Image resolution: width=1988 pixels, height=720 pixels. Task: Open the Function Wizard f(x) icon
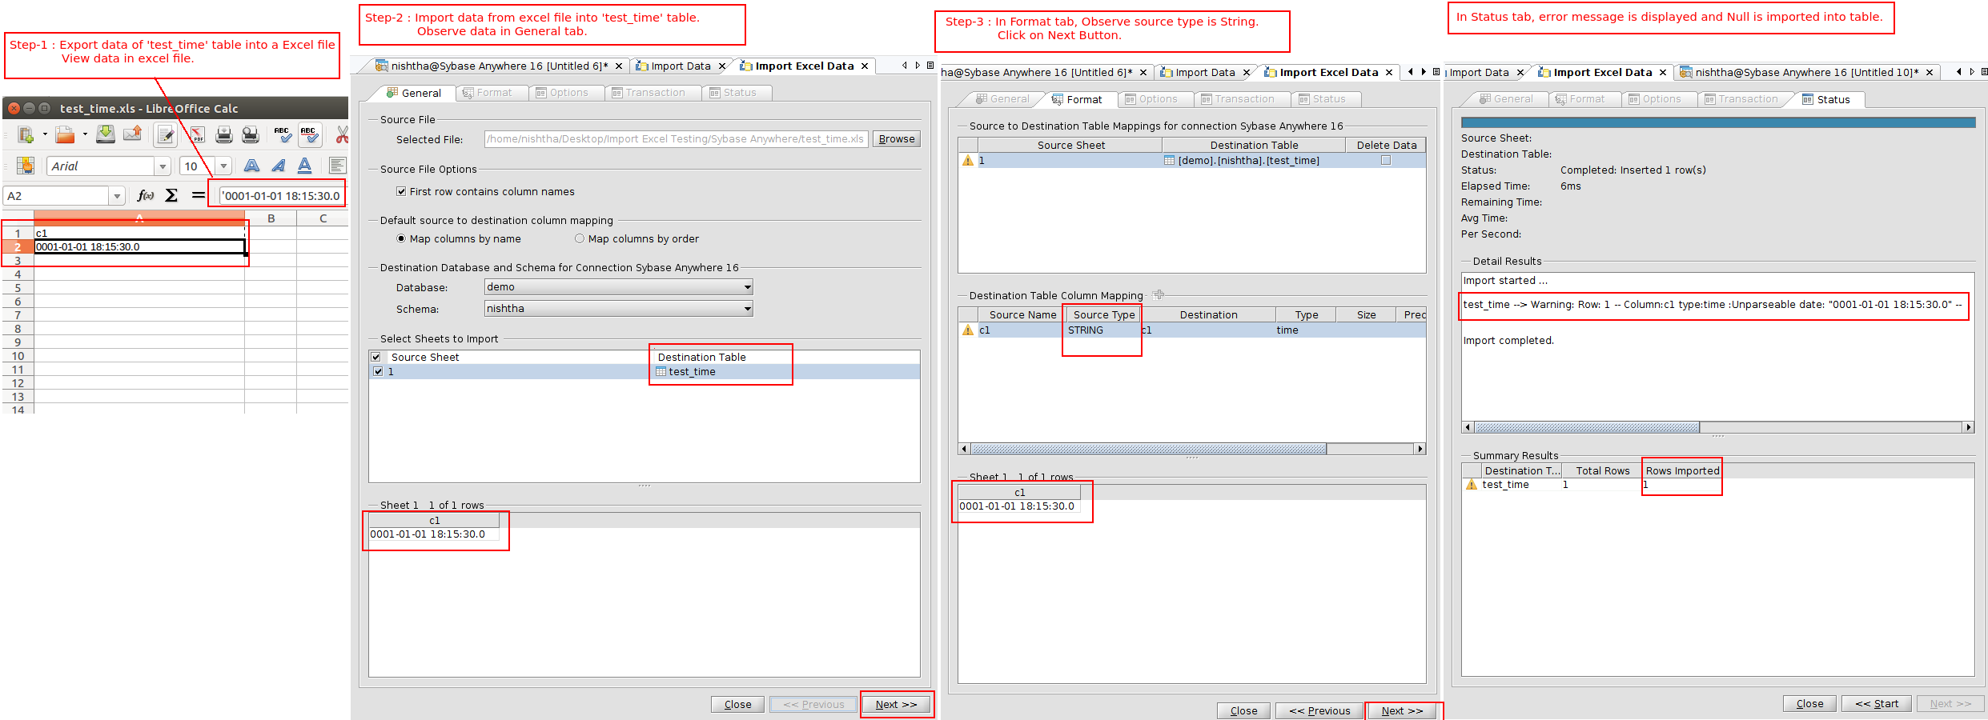[x=145, y=195]
